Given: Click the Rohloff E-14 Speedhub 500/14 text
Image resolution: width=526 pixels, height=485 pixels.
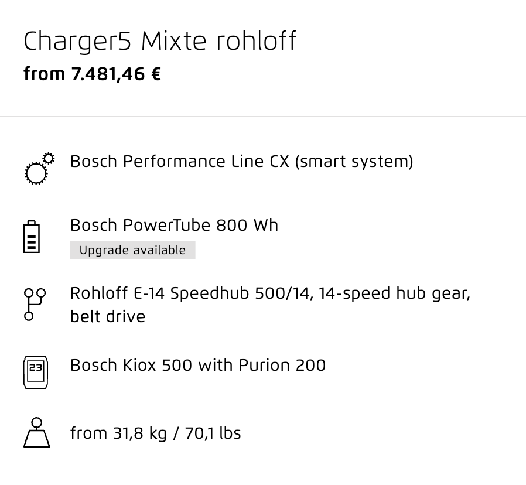Looking at the screenshot, I should pyautogui.click(x=190, y=293).
